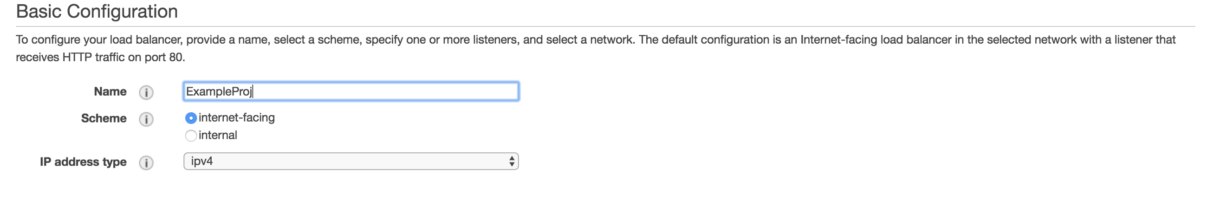1207x201 pixels.
Task: Click the bold "Scheme" field label
Action: pyautogui.click(x=104, y=118)
